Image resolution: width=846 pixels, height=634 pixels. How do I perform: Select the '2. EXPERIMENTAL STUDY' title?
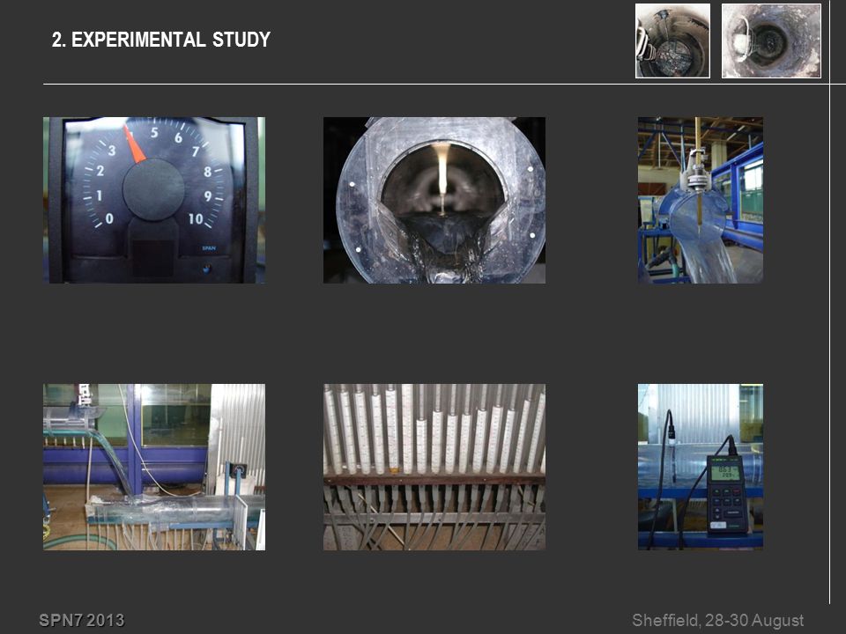pyautogui.click(x=160, y=40)
